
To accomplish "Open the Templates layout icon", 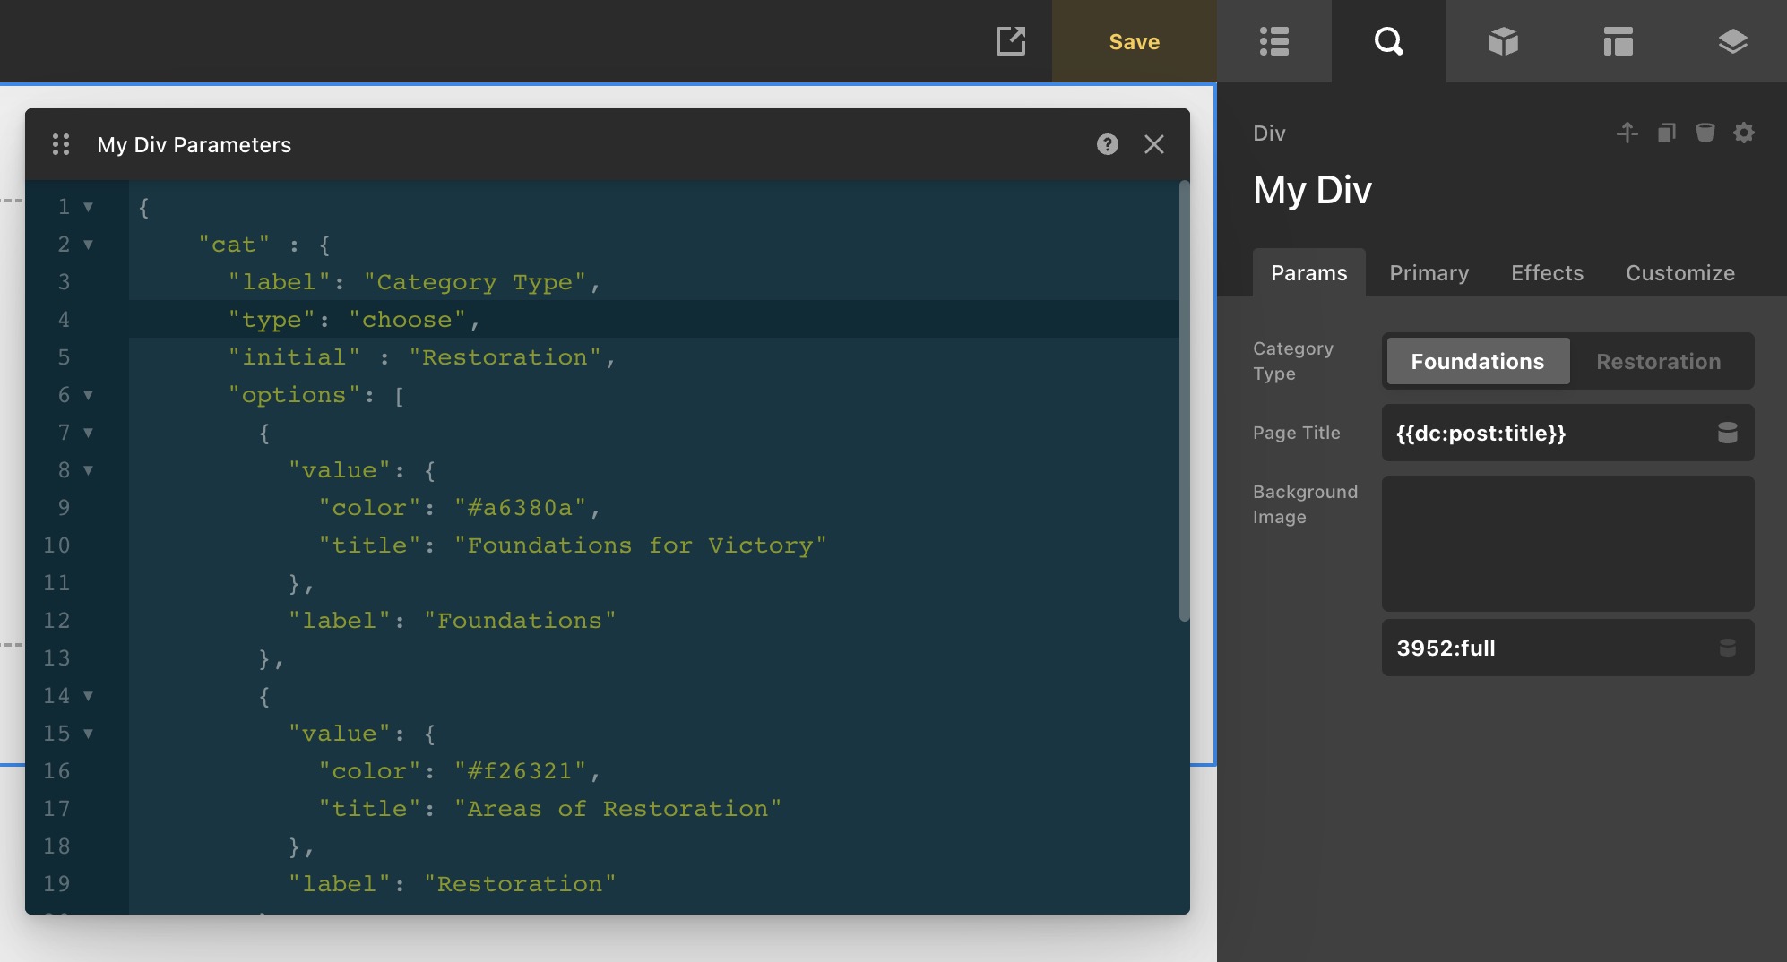I will [1618, 41].
